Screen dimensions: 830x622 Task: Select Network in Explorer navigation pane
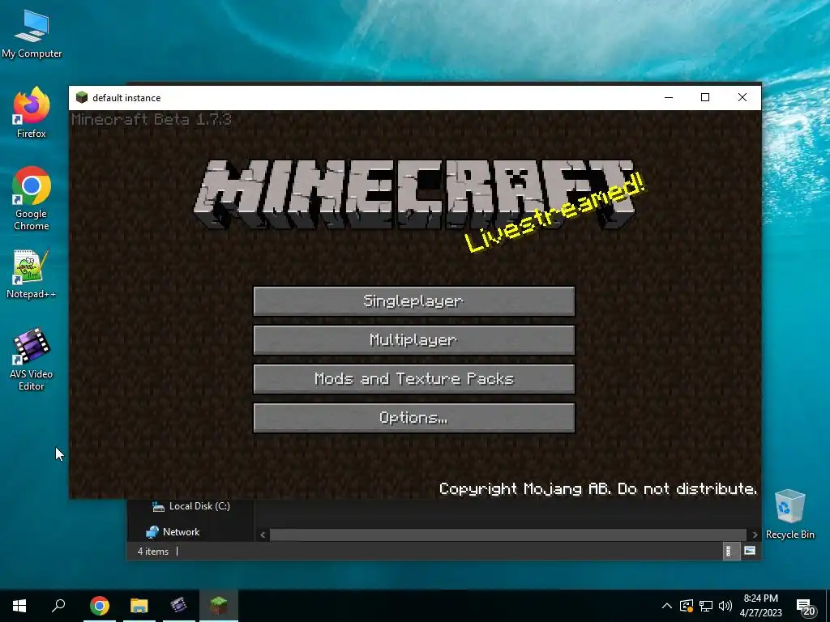pyautogui.click(x=173, y=532)
